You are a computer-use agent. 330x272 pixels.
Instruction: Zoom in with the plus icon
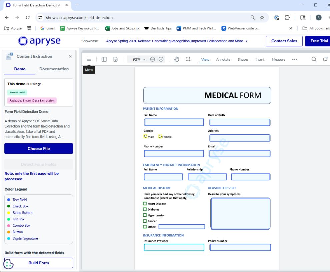(x=161, y=59)
